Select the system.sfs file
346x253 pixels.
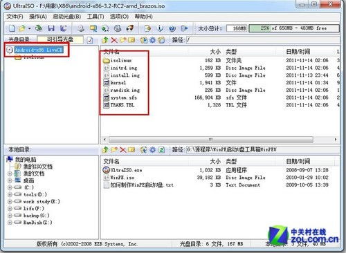123,97
